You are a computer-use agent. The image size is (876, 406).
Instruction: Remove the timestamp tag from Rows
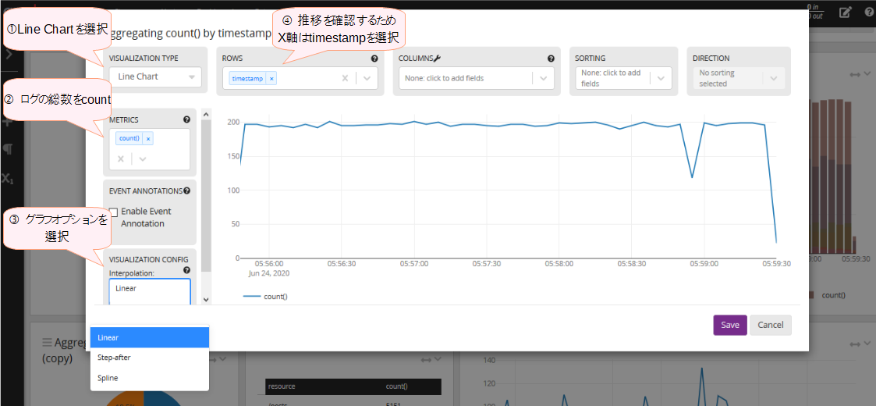click(x=271, y=79)
